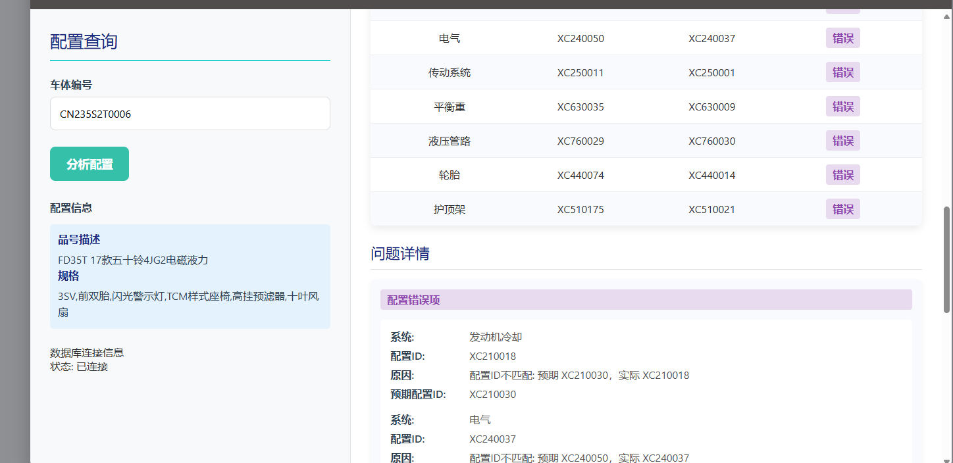Click the 问题详情 section heading
This screenshot has width=953, height=463.
coord(400,254)
